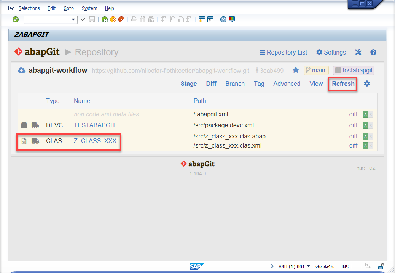Click the Save floppy disk icon
The height and width of the screenshot is (273, 395).
coord(92,19)
